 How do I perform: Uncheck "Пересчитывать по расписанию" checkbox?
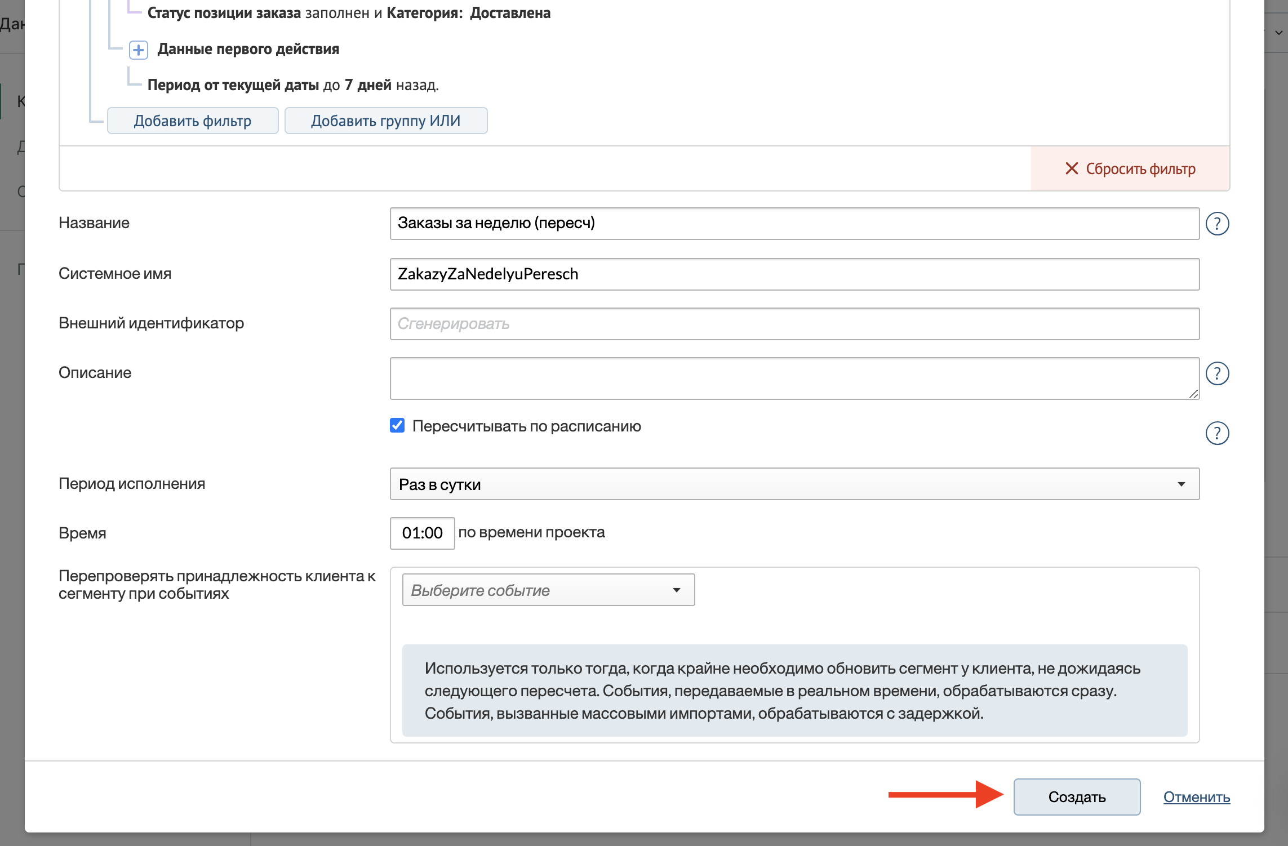pyautogui.click(x=397, y=425)
